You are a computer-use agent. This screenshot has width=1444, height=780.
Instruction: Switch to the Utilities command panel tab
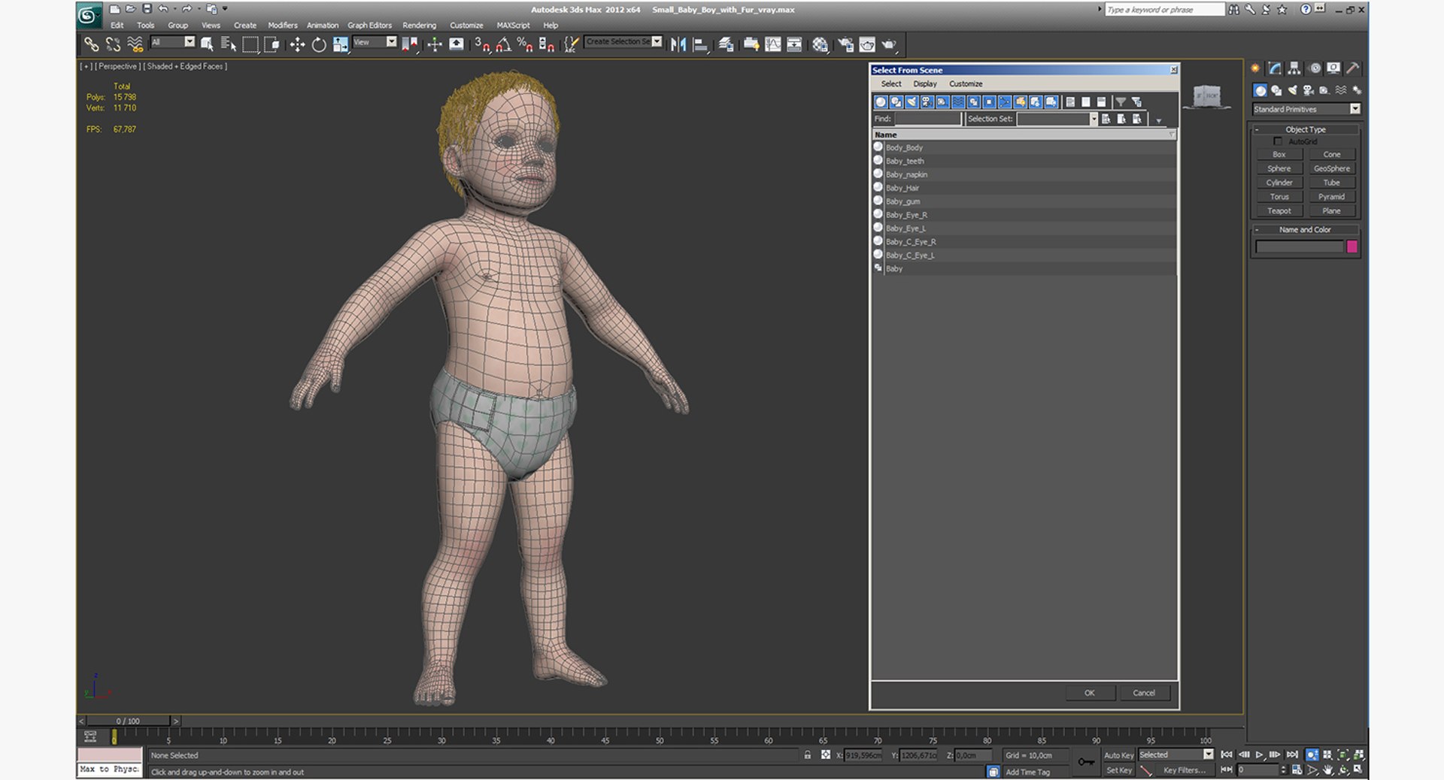(x=1352, y=68)
